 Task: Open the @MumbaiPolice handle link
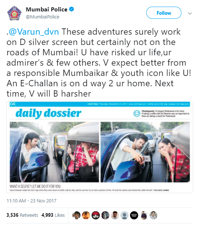(42, 17)
